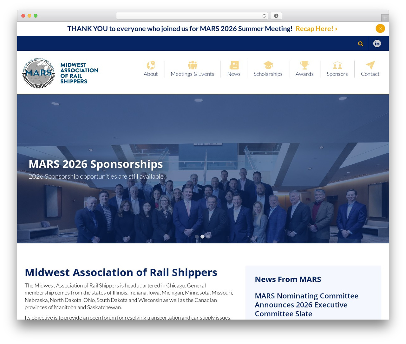Click the yellow macOS minimize window button

pyautogui.click(x=29, y=16)
